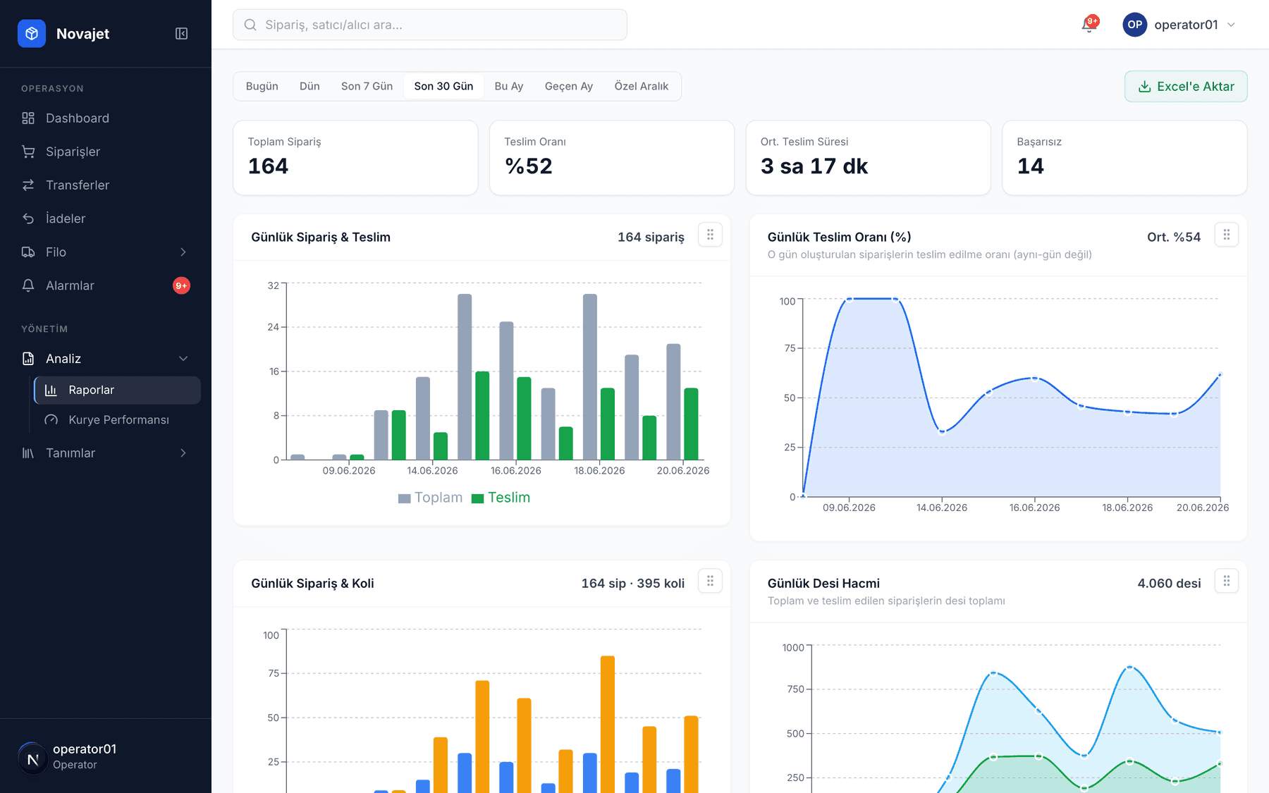Export report with Excel'e Aktar button
The image size is (1269, 793).
tap(1186, 86)
